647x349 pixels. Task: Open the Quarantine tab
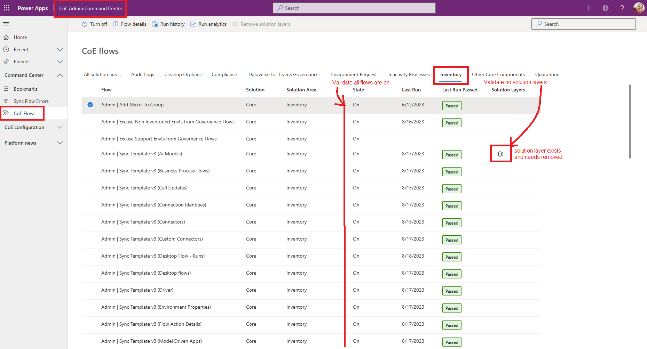[547, 74]
